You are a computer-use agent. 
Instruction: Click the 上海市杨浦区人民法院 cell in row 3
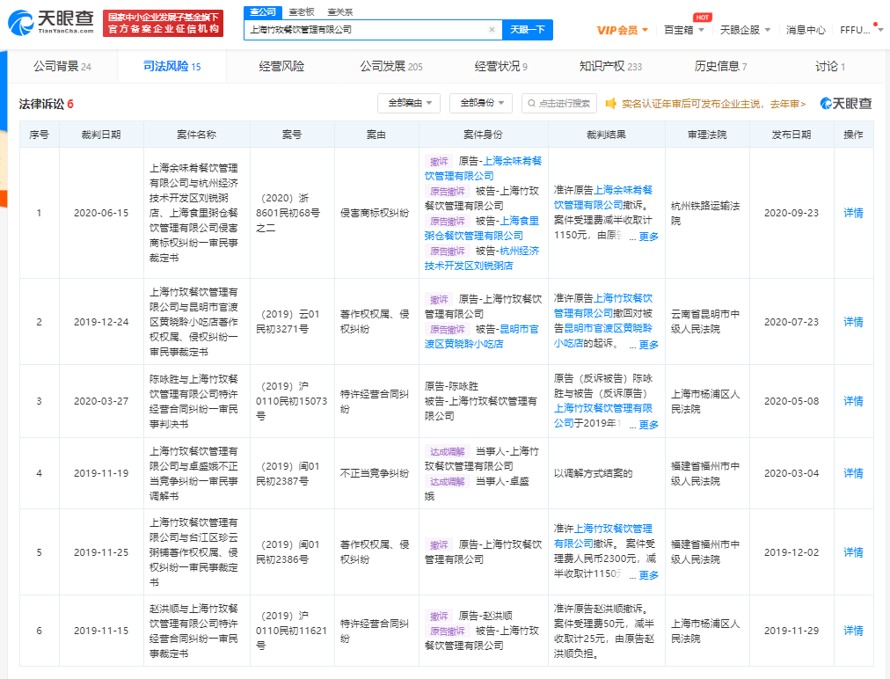(x=705, y=401)
